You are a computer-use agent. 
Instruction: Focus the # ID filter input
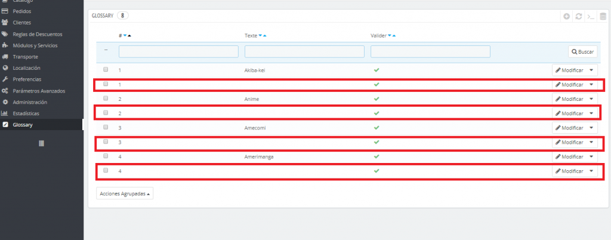(x=178, y=52)
